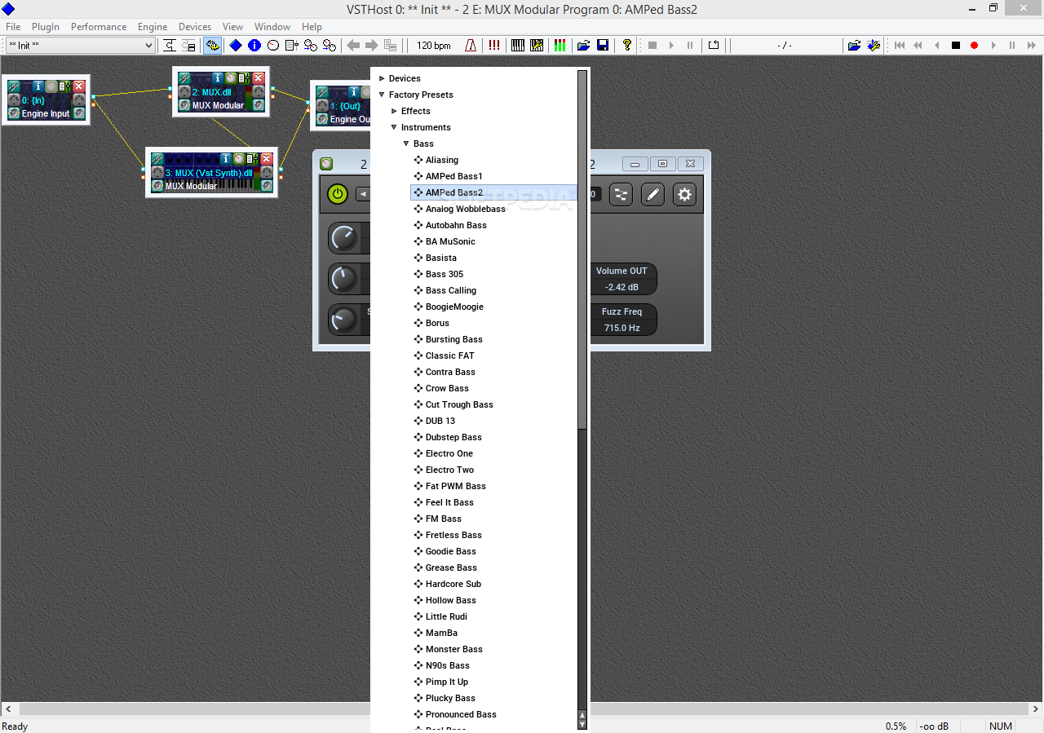The image size is (1044, 733).
Task: Click the floppy disk save icon
Action: pos(603,46)
